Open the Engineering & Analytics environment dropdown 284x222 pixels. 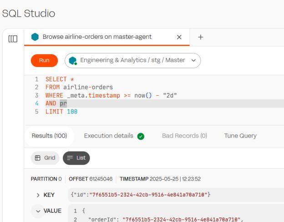132,60
